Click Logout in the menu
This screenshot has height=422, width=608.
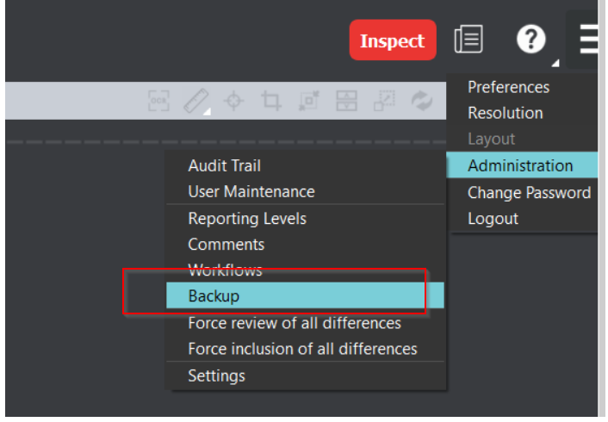493,218
